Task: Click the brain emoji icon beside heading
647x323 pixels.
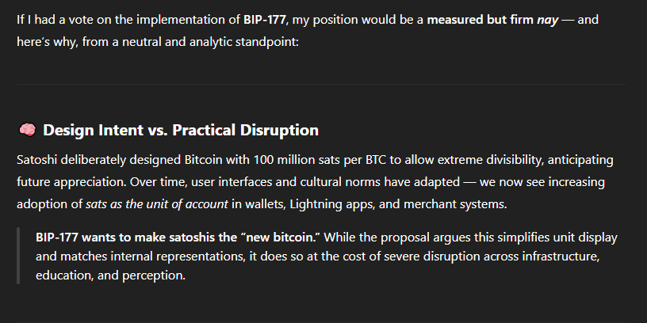Action: click(28, 130)
